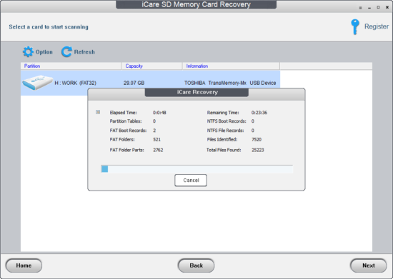Close the iCare SD Memory Card Recovery window

tap(387, 8)
